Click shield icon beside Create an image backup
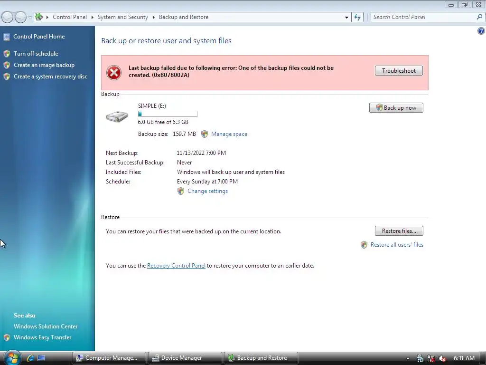The width and height of the screenshot is (486, 365). pyautogui.click(x=7, y=65)
